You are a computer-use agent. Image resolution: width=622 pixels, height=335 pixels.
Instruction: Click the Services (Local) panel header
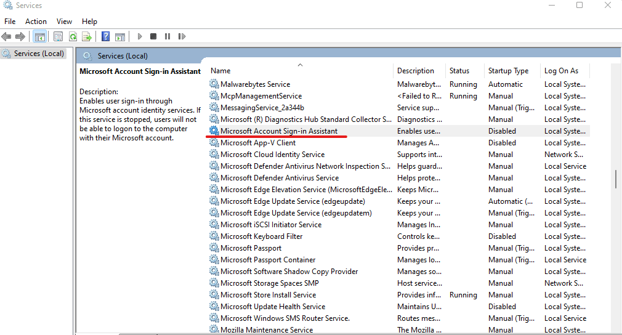(x=349, y=56)
